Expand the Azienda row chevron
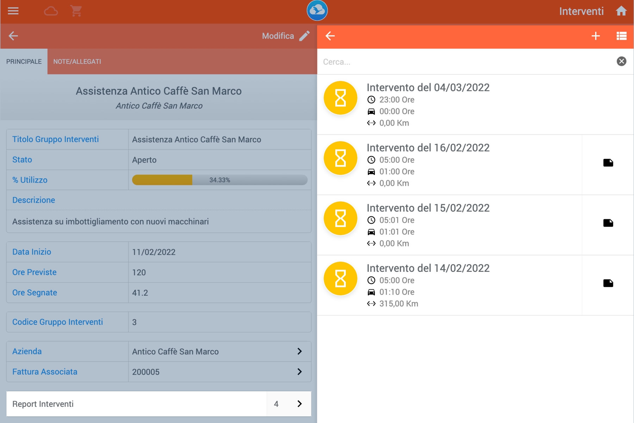634x423 pixels. tap(299, 351)
